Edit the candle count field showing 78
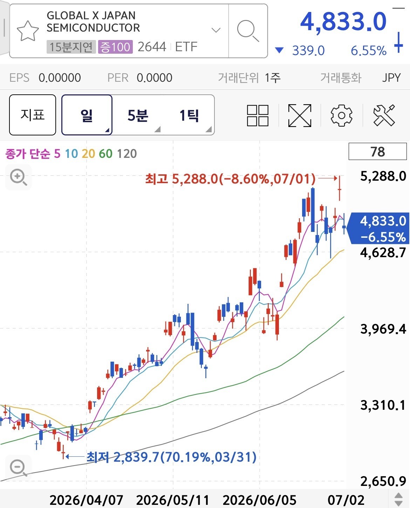 coord(377,152)
